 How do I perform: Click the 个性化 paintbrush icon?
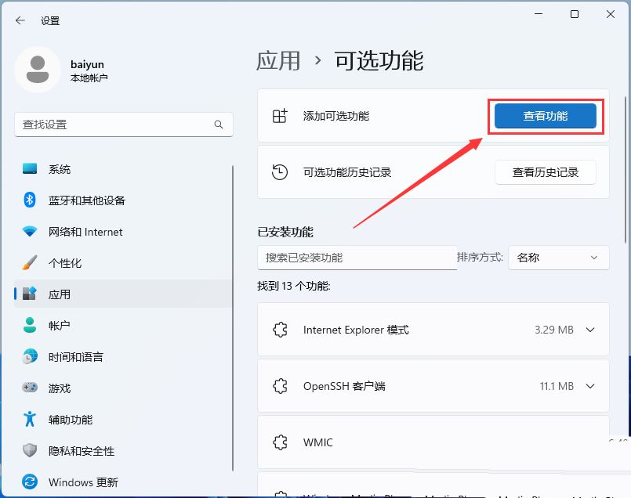[x=30, y=263]
